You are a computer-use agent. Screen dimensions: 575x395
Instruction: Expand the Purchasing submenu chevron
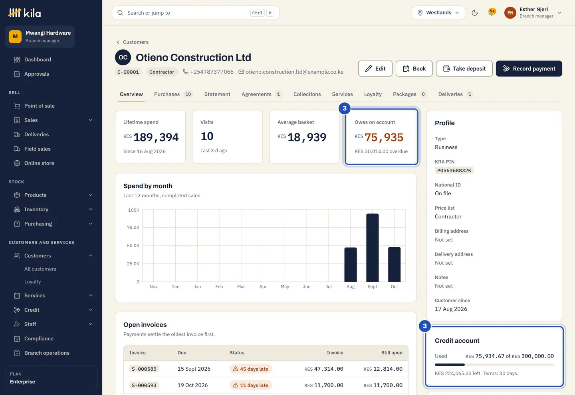click(x=91, y=224)
